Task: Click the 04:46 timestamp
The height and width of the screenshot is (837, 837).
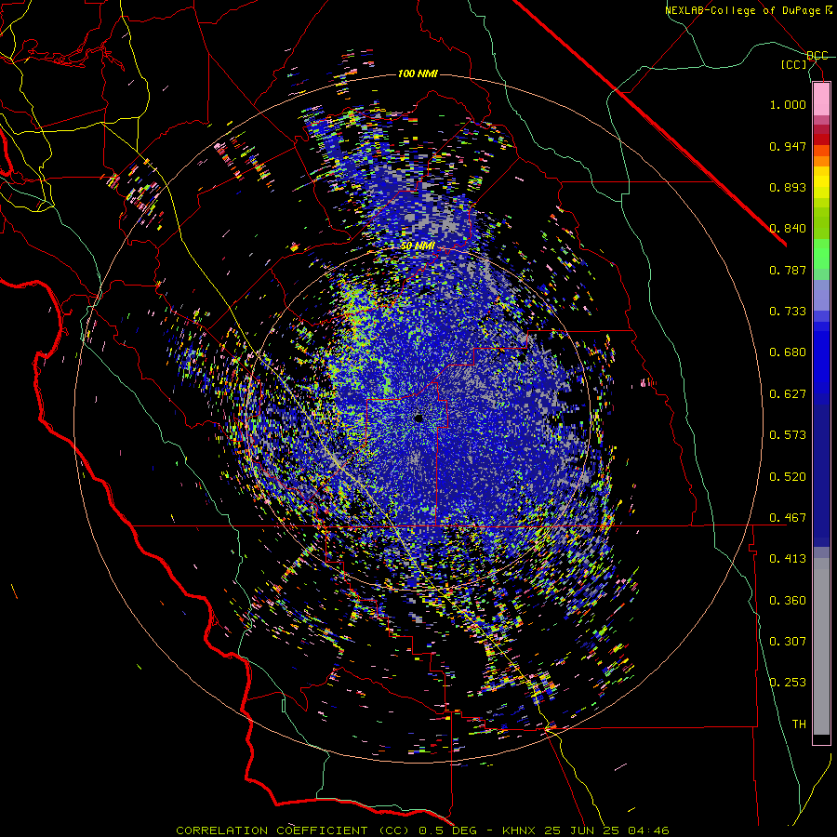Action: tap(648, 830)
